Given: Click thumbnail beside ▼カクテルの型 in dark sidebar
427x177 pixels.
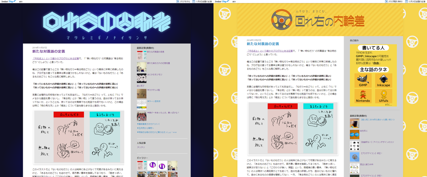Looking at the screenshot, I should coord(141,93).
